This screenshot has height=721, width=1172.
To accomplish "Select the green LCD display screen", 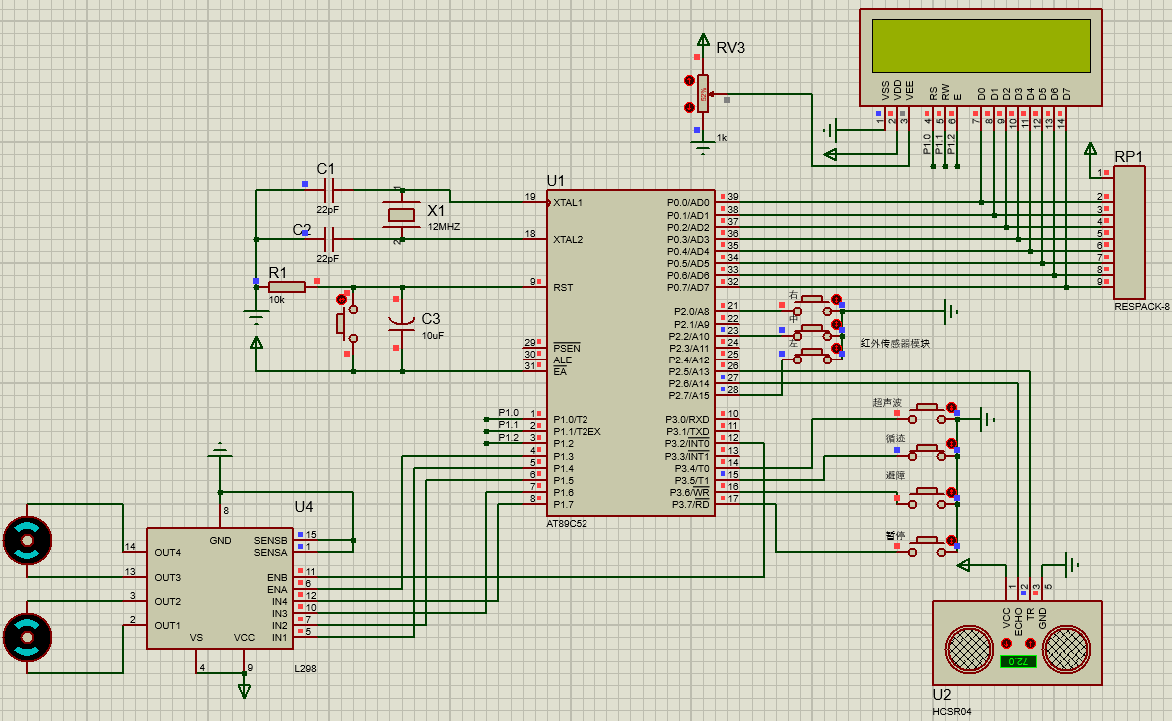I will 981,46.
